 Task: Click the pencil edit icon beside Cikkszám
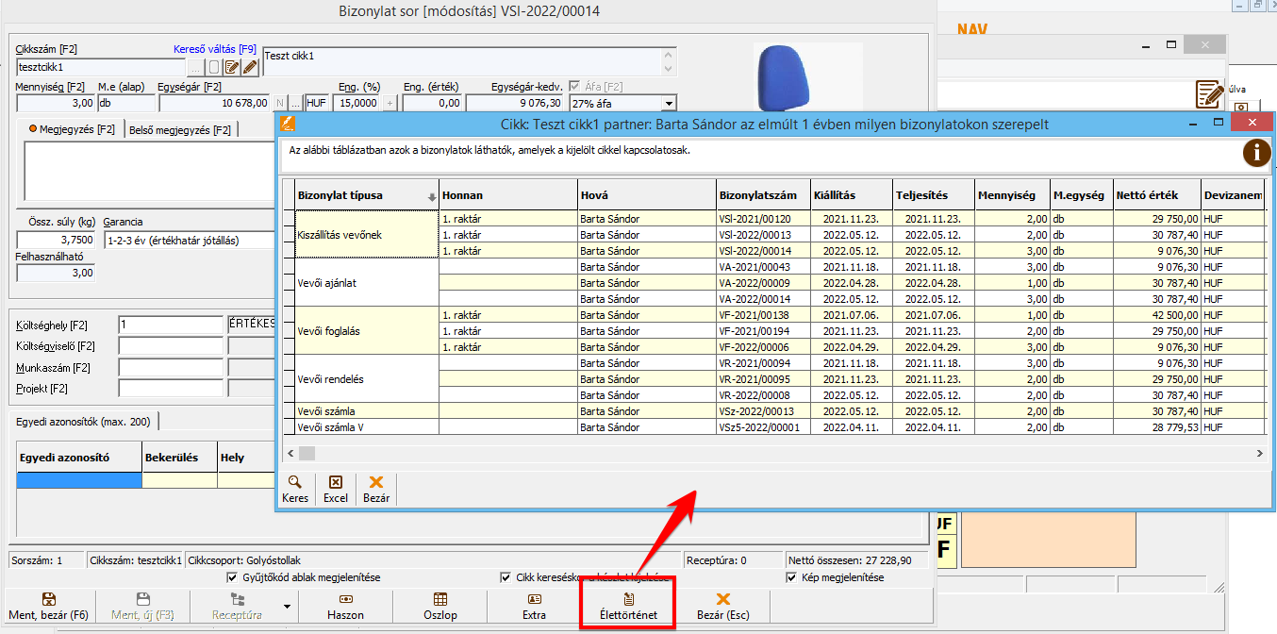[x=250, y=67]
